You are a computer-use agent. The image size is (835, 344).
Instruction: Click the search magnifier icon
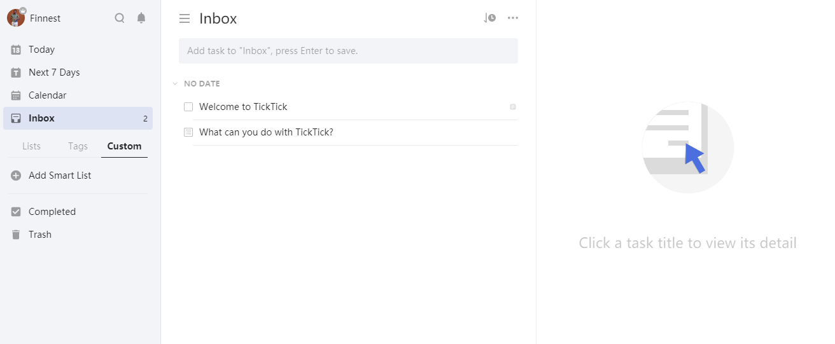[x=120, y=18]
